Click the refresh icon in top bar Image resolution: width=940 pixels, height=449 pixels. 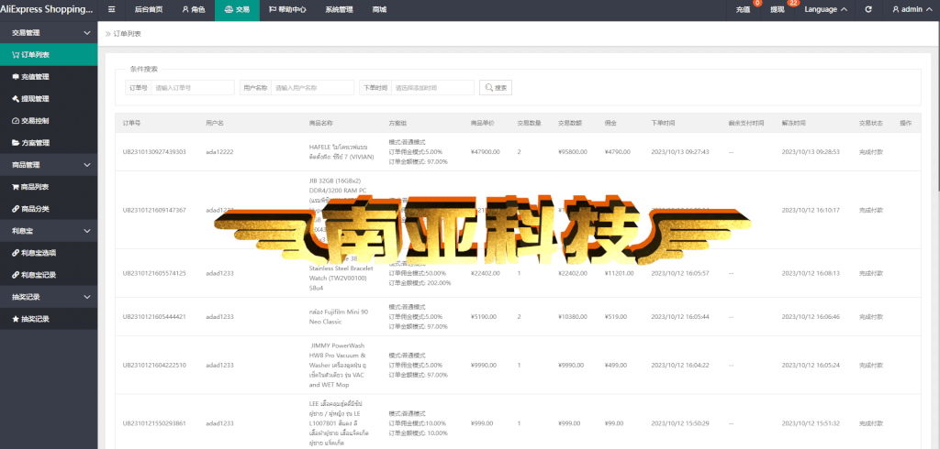coord(868,9)
